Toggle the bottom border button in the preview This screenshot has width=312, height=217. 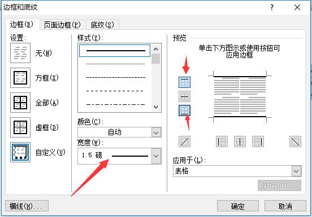[x=184, y=110]
